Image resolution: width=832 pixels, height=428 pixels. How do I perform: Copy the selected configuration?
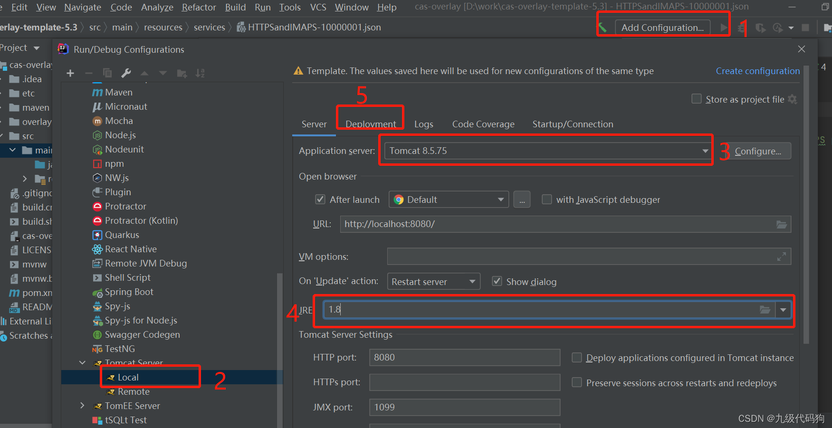107,73
